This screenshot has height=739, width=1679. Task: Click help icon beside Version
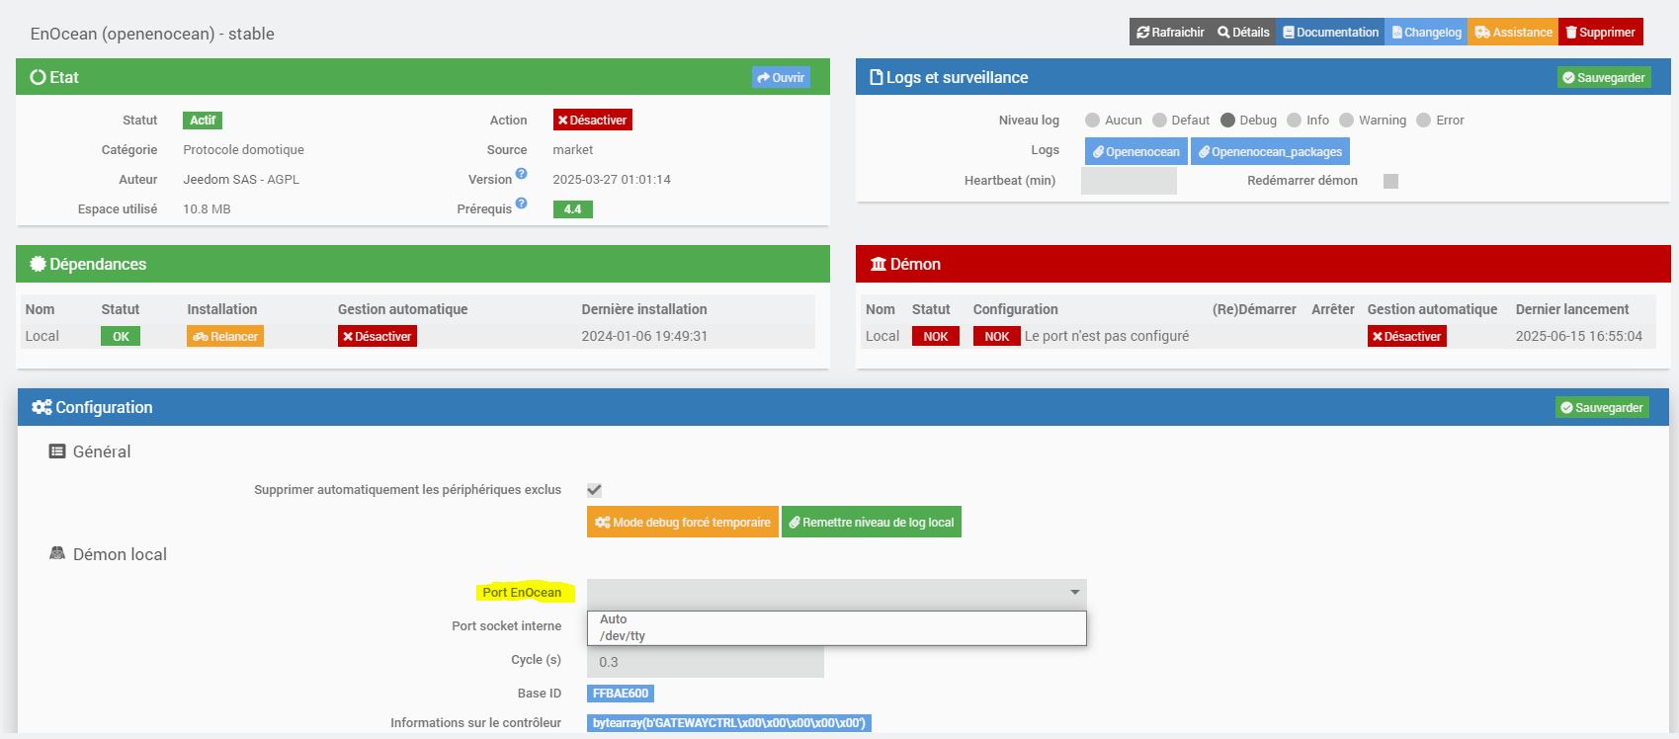coord(521,174)
